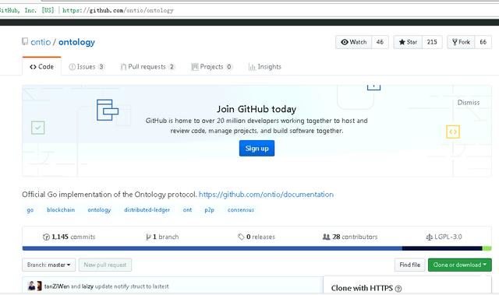Open the laizy author link

coord(87,286)
